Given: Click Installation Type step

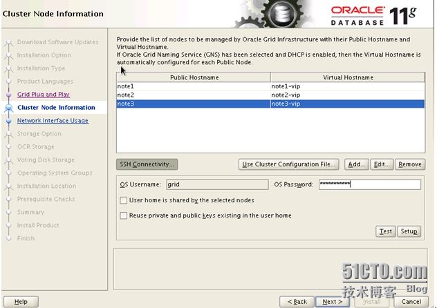Looking at the screenshot, I should [x=41, y=68].
